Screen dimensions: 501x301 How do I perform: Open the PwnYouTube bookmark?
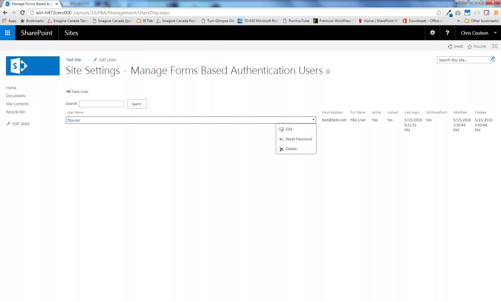296,21
